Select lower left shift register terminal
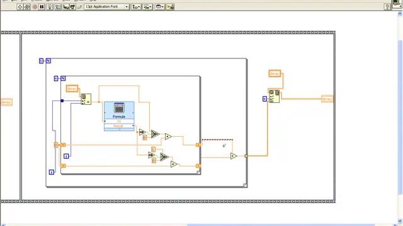Image resolution: width=403 pixels, height=226 pixels. tap(63, 166)
